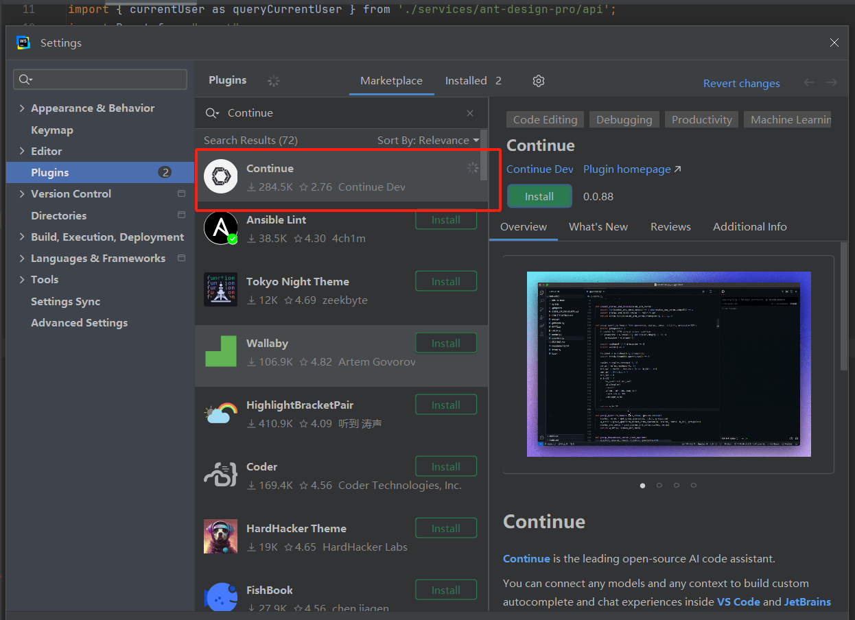
Task: Open the Continue Dev vendor link
Action: [539, 169]
